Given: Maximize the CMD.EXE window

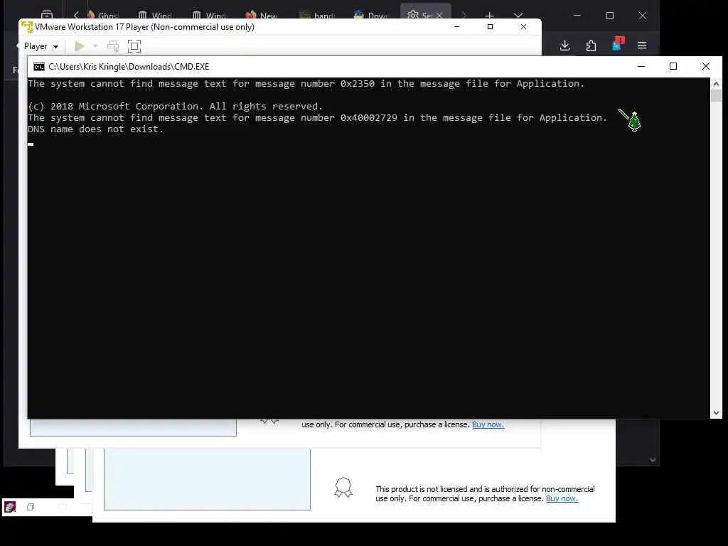Looking at the screenshot, I should (673, 66).
